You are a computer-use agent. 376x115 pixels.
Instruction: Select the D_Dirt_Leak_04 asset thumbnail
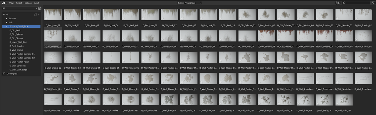tap(111, 15)
